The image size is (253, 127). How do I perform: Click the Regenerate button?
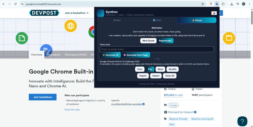pyautogui.click(x=165, y=41)
